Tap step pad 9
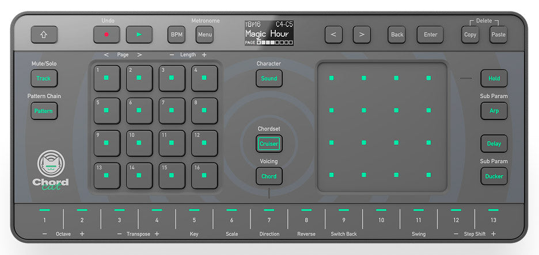 click(x=107, y=143)
